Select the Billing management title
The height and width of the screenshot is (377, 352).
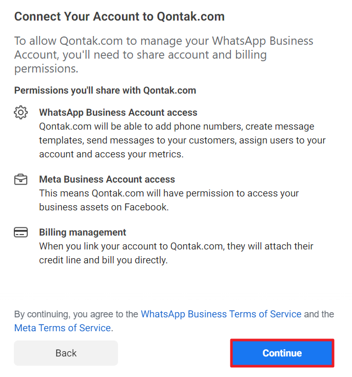(x=83, y=232)
